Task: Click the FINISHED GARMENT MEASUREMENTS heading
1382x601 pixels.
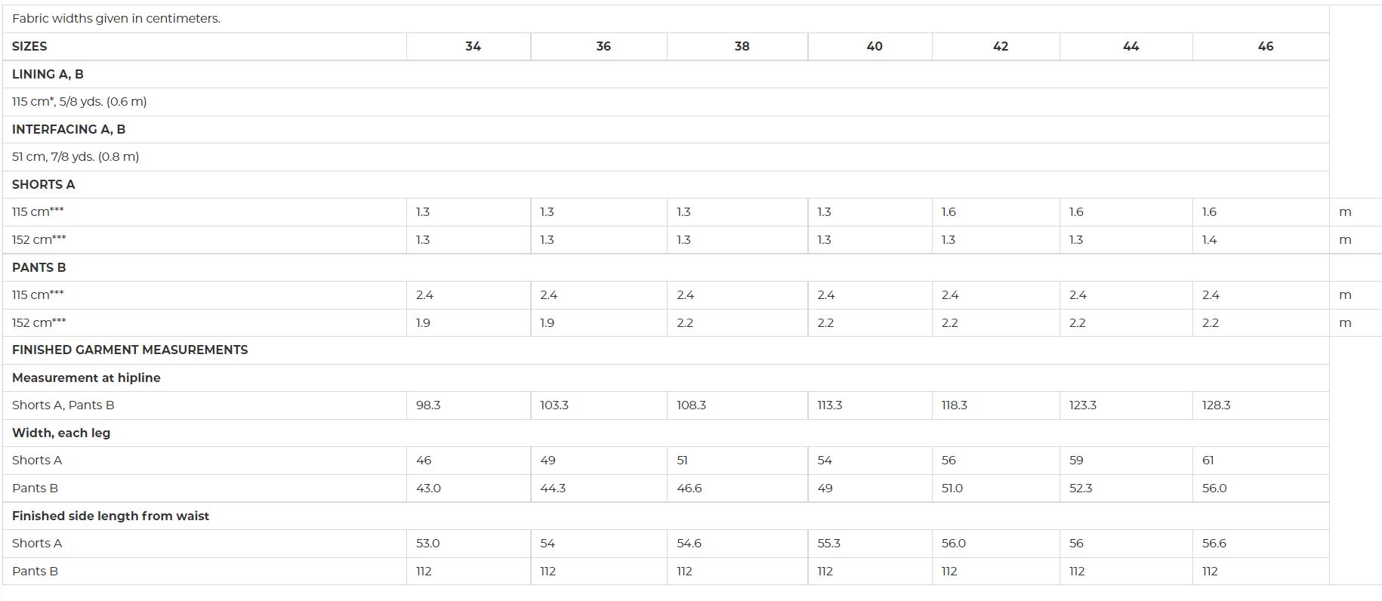Action: [x=130, y=350]
